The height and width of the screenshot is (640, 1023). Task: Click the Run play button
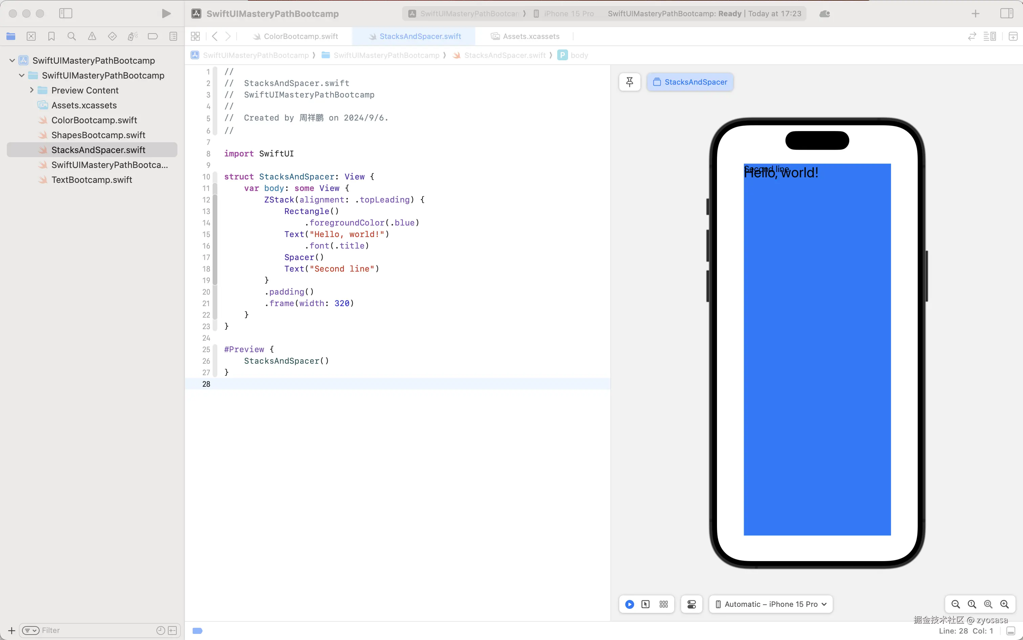(x=166, y=14)
